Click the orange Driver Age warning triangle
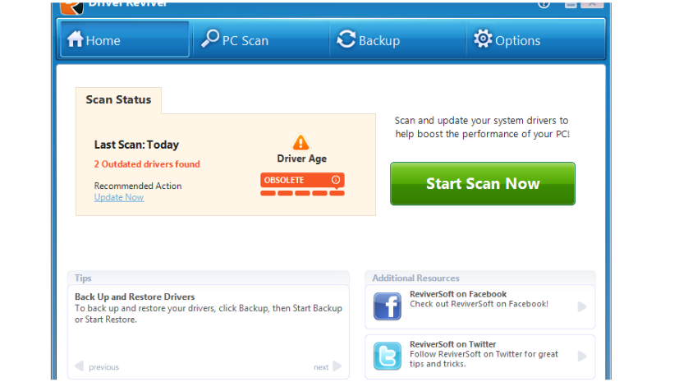 pos(301,143)
